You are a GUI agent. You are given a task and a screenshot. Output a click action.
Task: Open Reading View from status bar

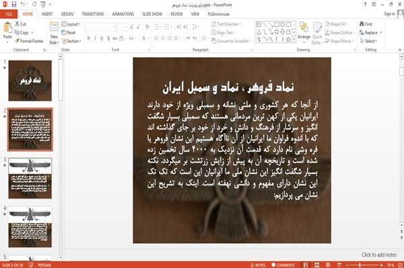pyautogui.click(x=328, y=265)
